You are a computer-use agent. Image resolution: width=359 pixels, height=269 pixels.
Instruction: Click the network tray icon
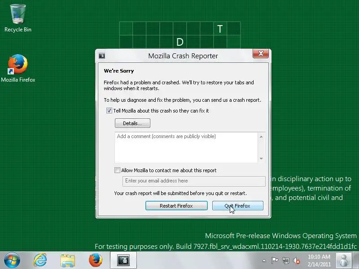[x=286, y=260]
